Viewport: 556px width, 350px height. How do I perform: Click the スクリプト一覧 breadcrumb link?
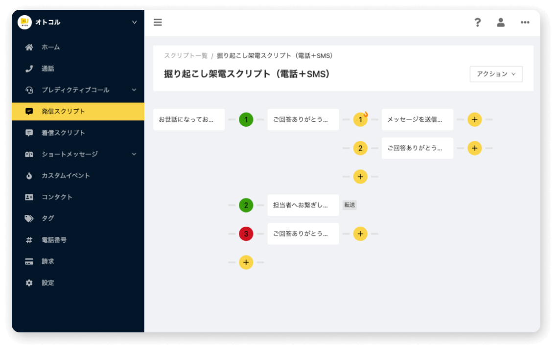coord(185,56)
